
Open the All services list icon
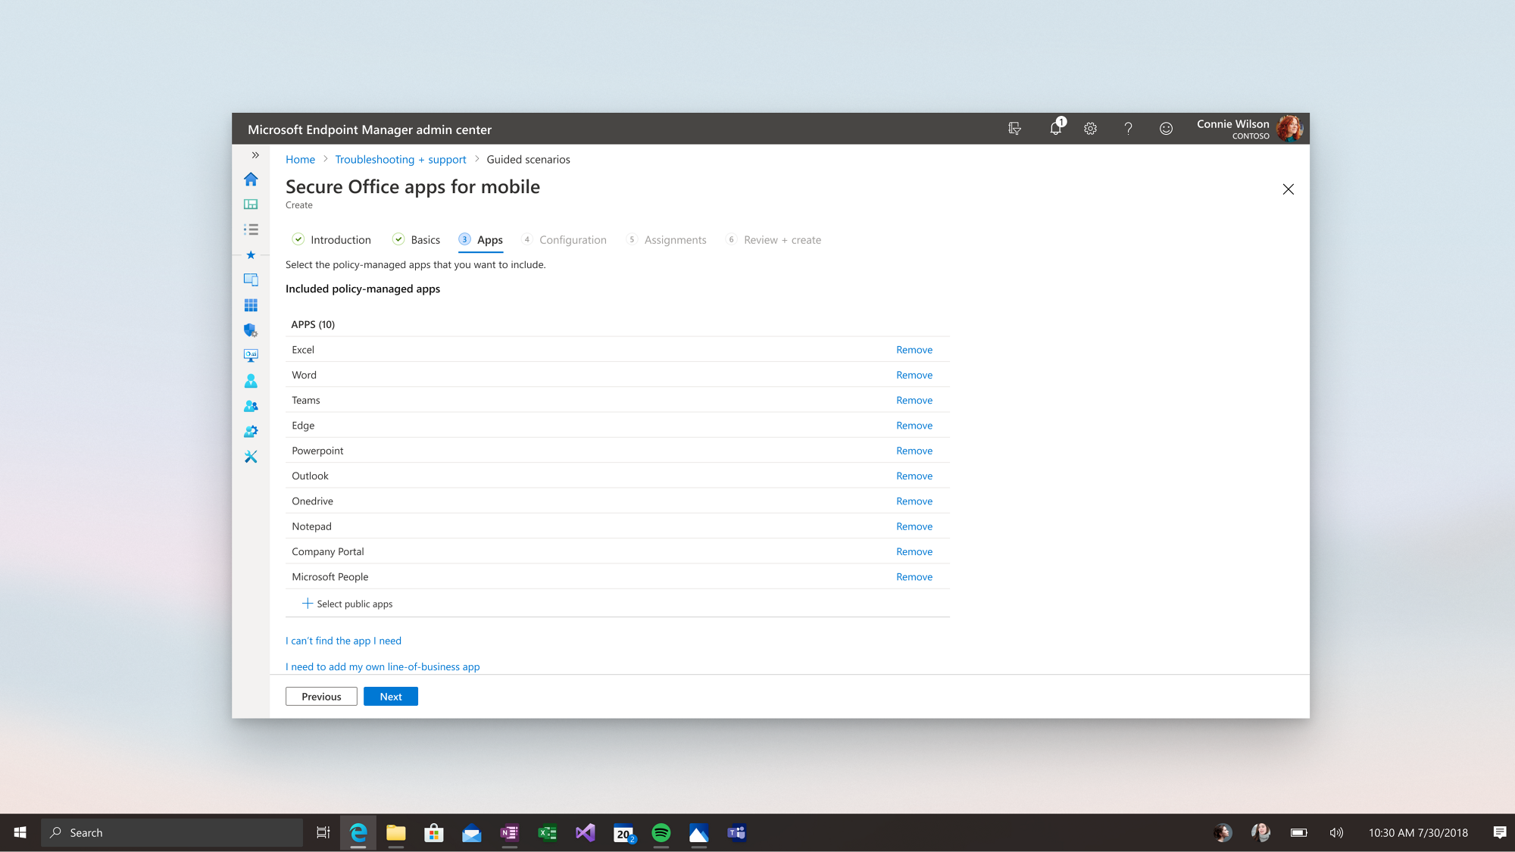pyautogui.click(x=251, y=229)
